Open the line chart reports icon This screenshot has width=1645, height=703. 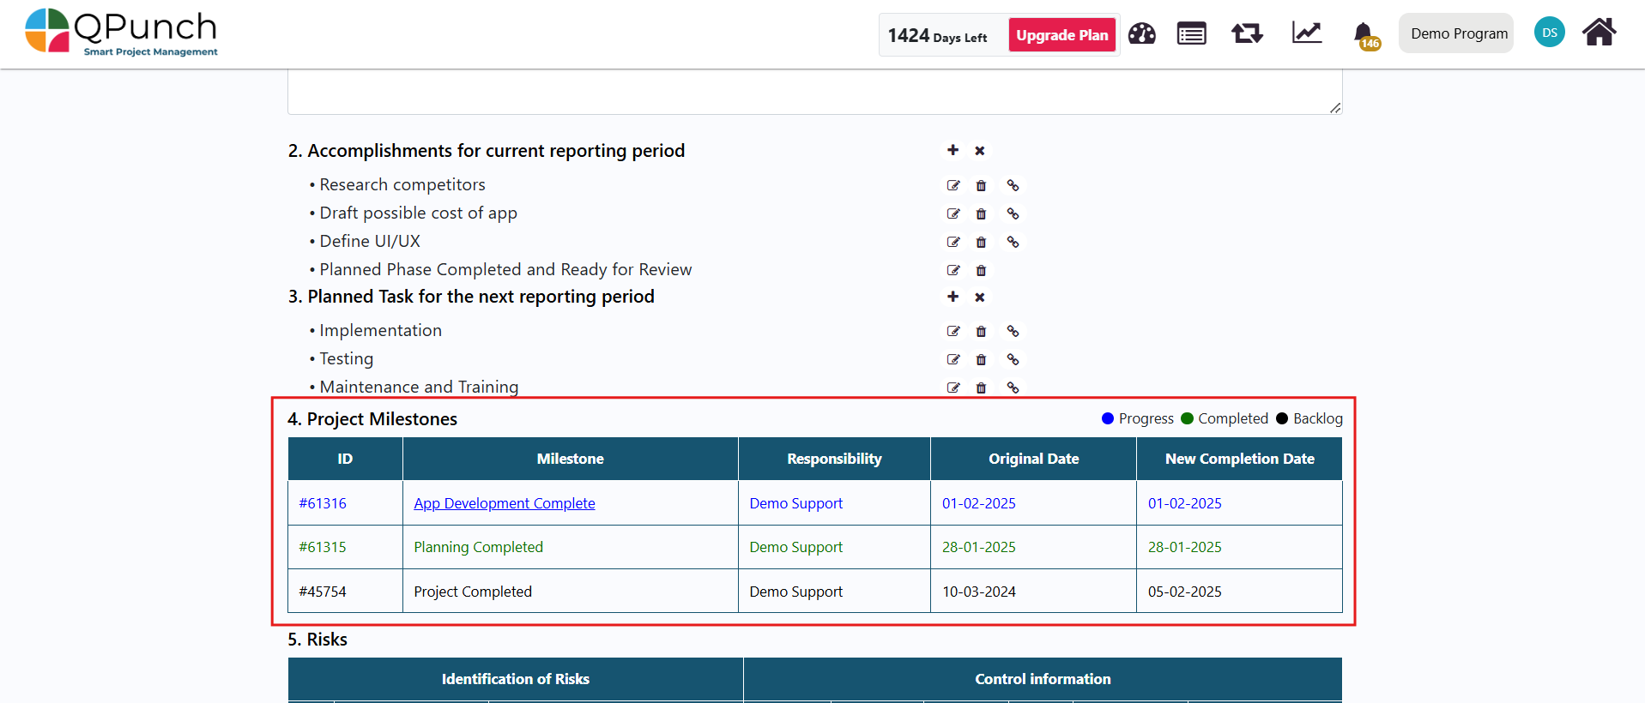point(1307,33)
